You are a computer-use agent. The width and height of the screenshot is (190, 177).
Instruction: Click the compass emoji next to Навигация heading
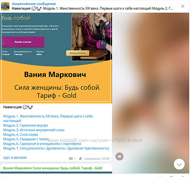click(25, 107)
